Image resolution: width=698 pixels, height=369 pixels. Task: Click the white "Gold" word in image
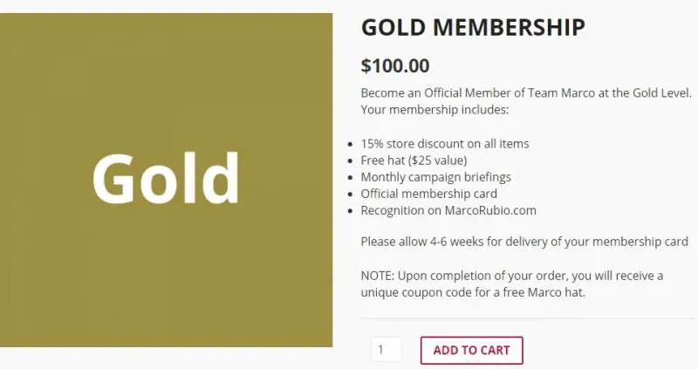pyautogui.click(x=166, y=178)
